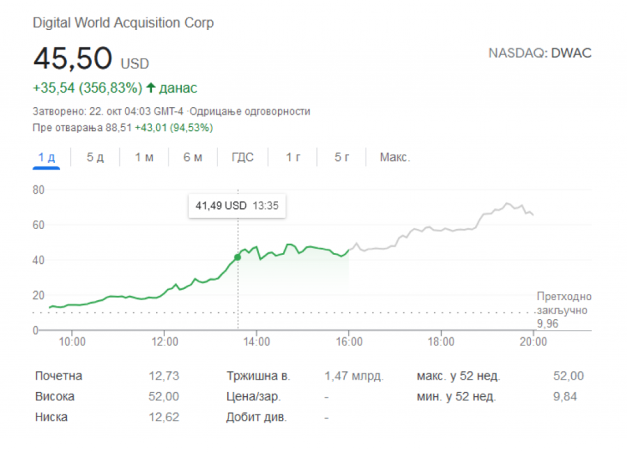Viewport: 627px width, 452px height.
Task: Open the 1 м chart tab
Action: pyautogui.click(x=144, y=157)
